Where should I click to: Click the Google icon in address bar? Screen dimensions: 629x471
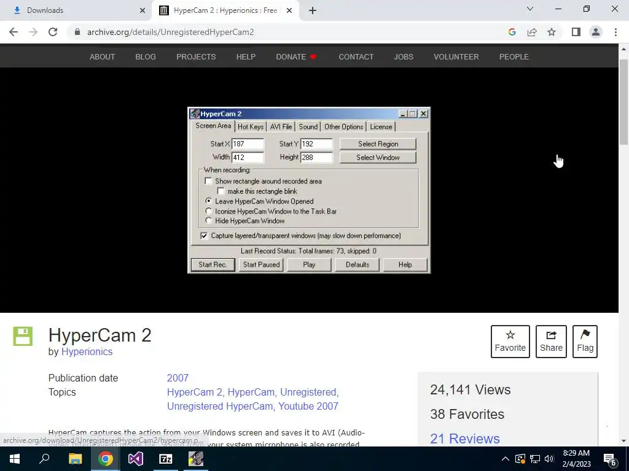pyautogui.click(x=512, y=32)
